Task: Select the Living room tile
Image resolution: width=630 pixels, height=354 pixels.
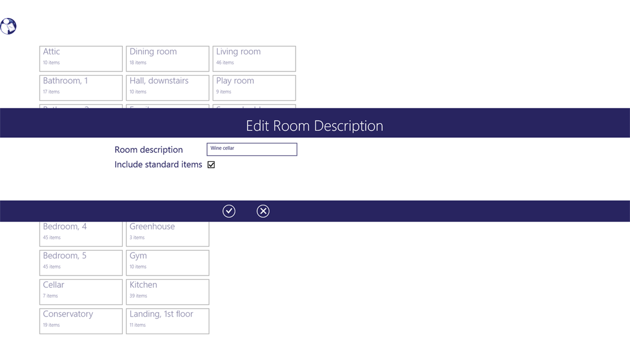Action: coord(254,59)
